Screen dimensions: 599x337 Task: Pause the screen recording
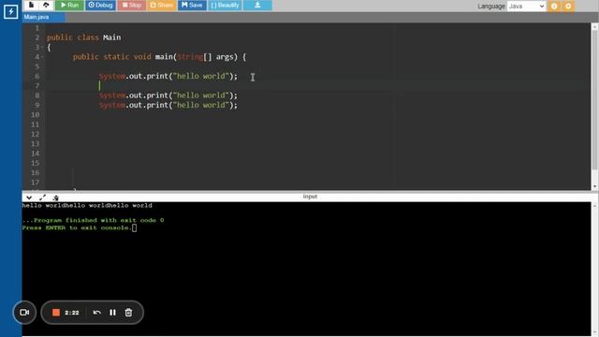112,313
